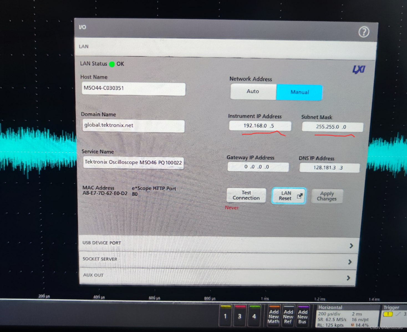Click the 'I/O' dialog title
407x332 pixels.
pos(83,27)
